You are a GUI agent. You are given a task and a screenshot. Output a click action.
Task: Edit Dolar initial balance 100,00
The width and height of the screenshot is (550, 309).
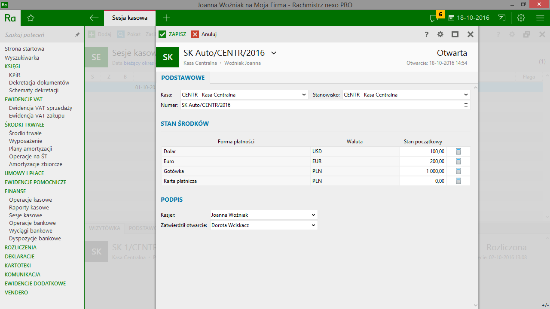423,151
